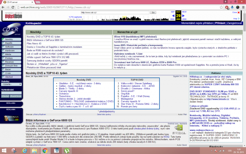Go back with the browser back arrow
The height and width of the screenshot is (154, 246).
tap(3, 7)
